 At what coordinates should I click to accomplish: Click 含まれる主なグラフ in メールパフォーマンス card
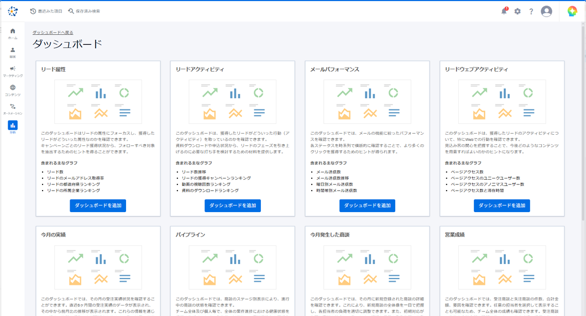point(328,163)
